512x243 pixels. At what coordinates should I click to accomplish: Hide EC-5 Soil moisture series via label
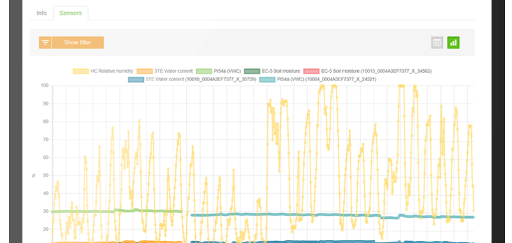[x=281, y=71]
